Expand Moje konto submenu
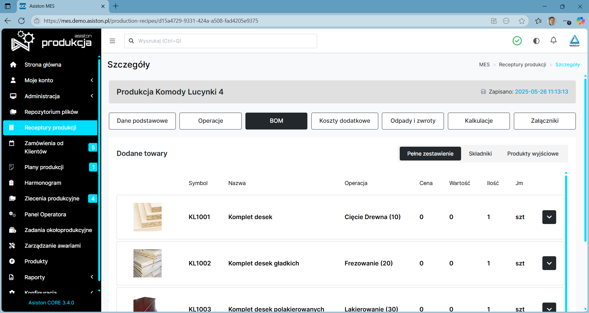 (x=92, y=80)
